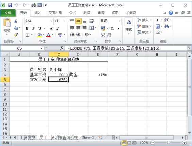Click the Decrease Indent icon

click(x=72, y=35)
